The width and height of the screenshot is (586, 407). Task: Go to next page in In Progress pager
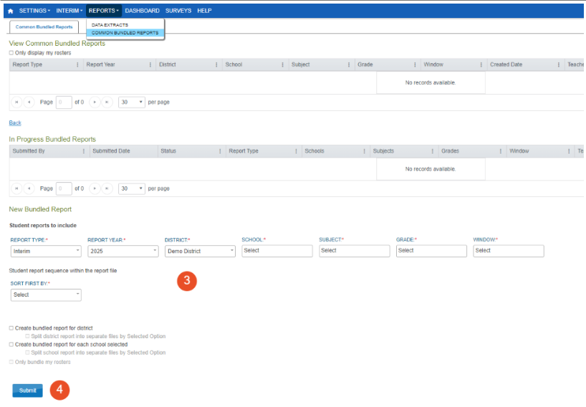95,188
